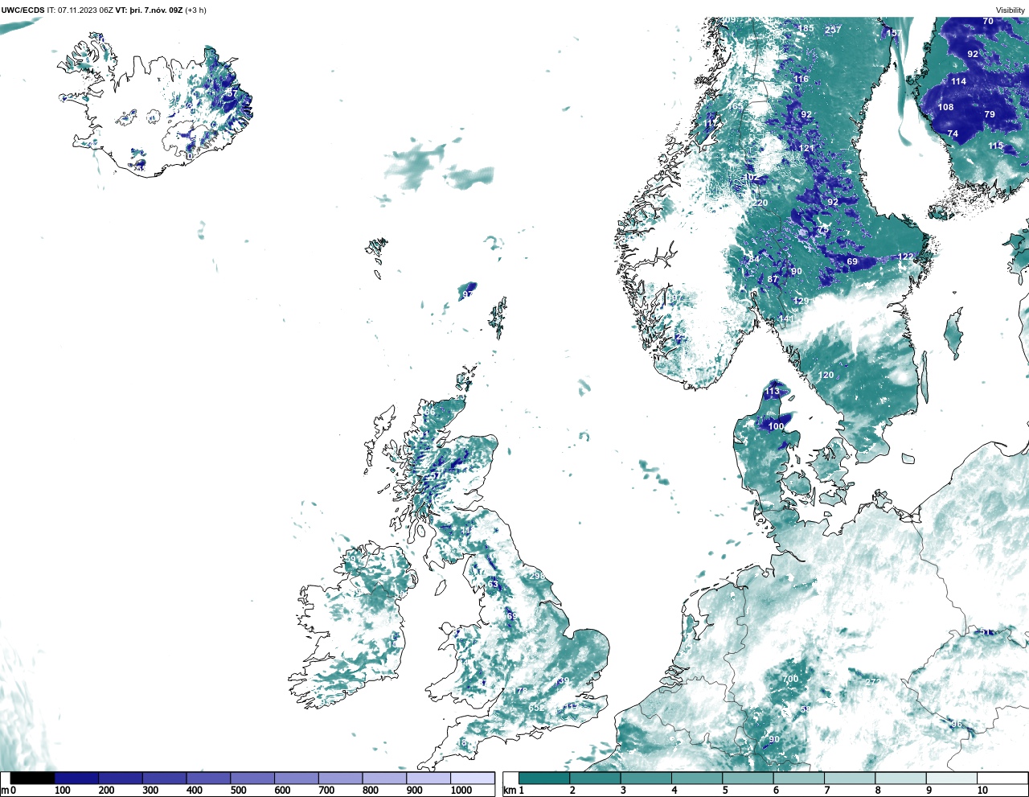Click the dark blue 100–200 m legend swatch
Image resolution: width=1029 pixels, height=797 pixels.
click(x=77, y=778)
